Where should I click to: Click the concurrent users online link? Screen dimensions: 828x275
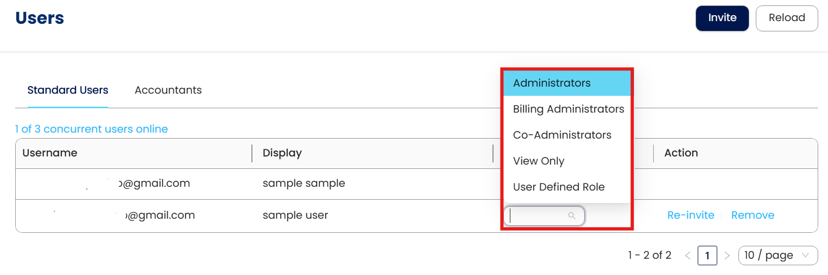(91, 129)
